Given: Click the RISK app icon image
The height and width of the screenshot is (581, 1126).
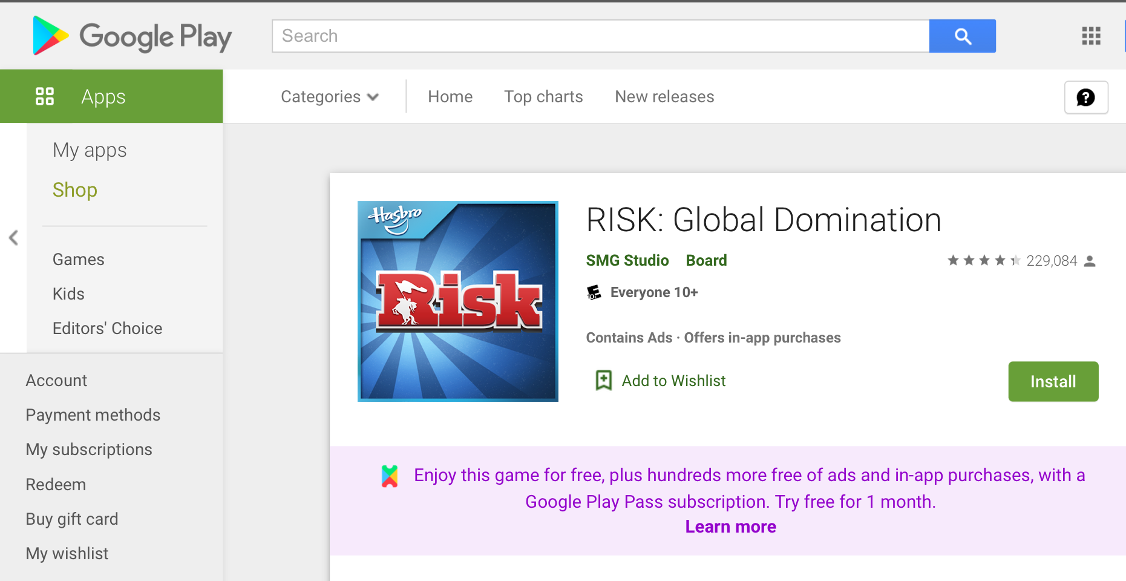Looking at the screenshot, I should tap(458, 301).
